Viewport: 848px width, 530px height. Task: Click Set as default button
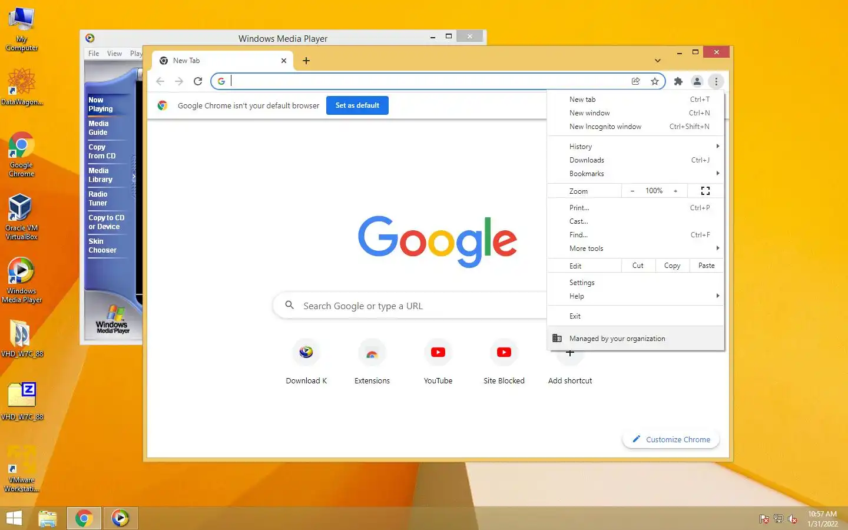(x=357, y=105)
